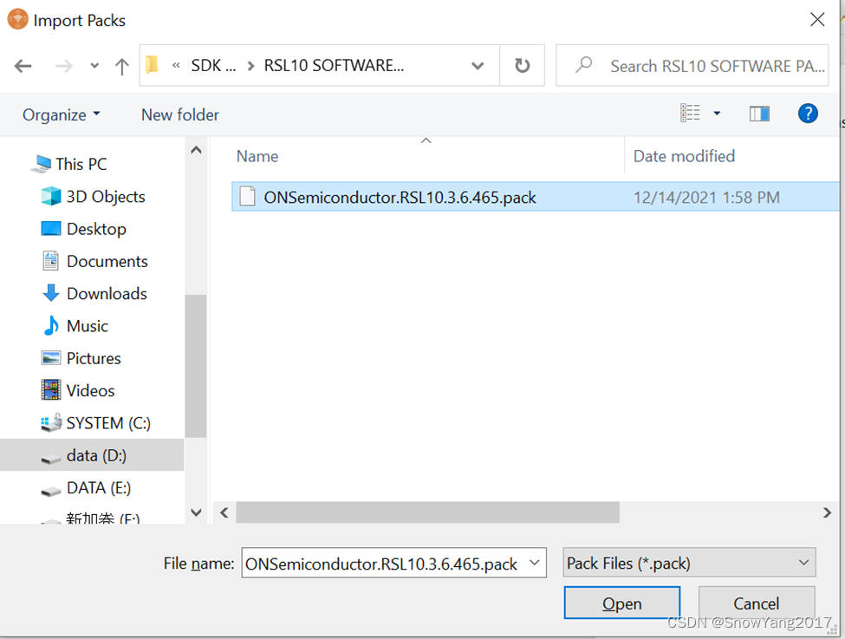Open the view options dropdown arrow
The width and height of the screenshot is (845, 639).
coord(717,114)
